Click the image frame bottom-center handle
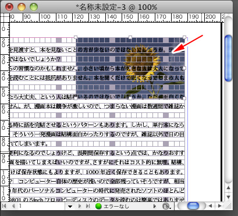 coord(130,98)
